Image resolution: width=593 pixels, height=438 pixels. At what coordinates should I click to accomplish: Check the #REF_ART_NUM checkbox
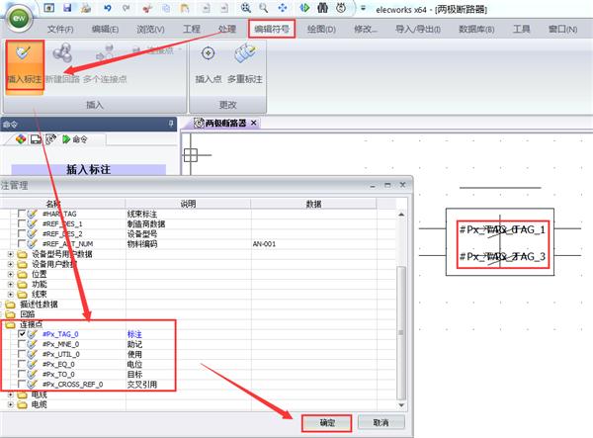22,243
